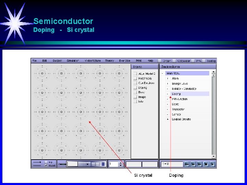Click the numeric field showing 1

114,164
